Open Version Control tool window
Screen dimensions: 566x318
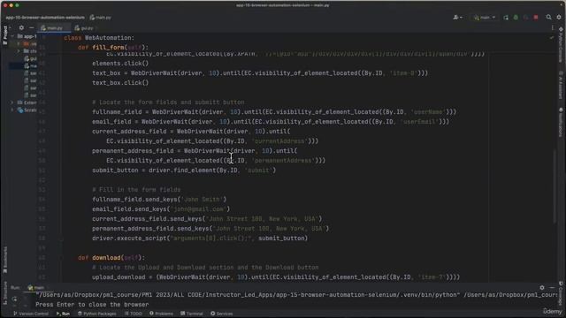[x=31, y=314]
